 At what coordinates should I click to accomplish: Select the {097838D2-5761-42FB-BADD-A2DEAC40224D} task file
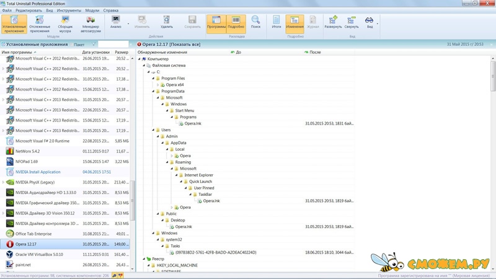pos(216,252)
